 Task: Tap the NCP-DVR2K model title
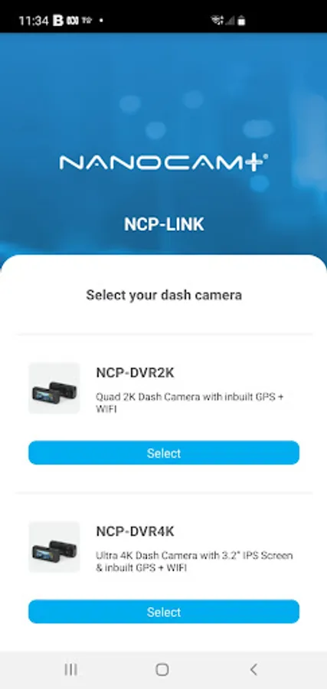135,373
